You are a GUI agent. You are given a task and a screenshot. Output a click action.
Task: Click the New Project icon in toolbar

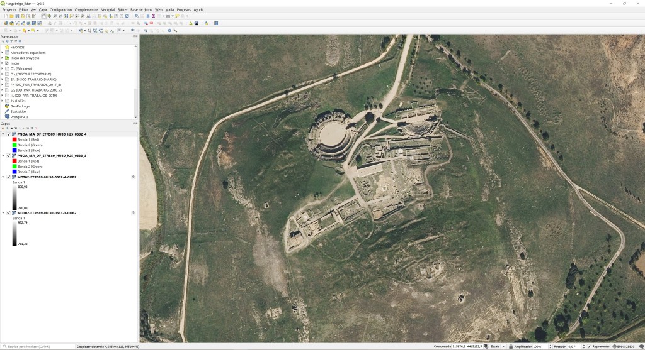(x=5, y=16)
